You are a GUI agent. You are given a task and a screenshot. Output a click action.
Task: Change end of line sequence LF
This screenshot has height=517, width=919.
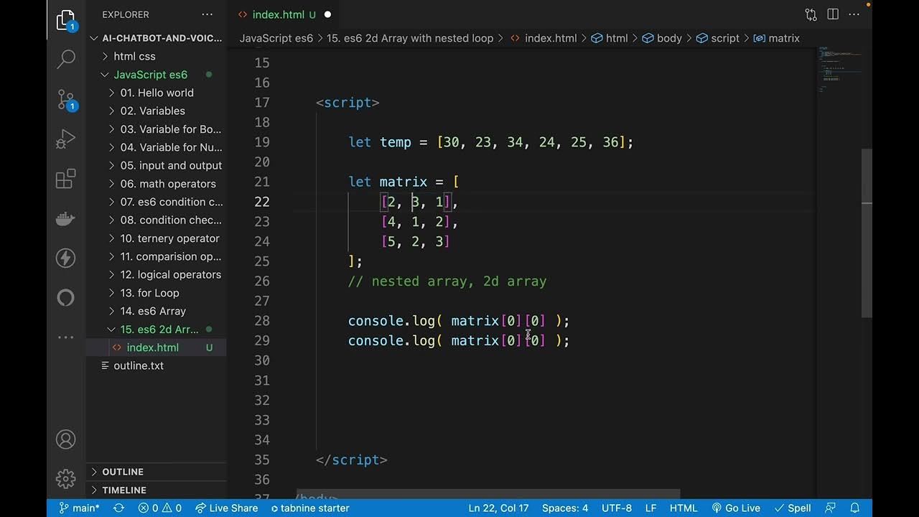650,508
